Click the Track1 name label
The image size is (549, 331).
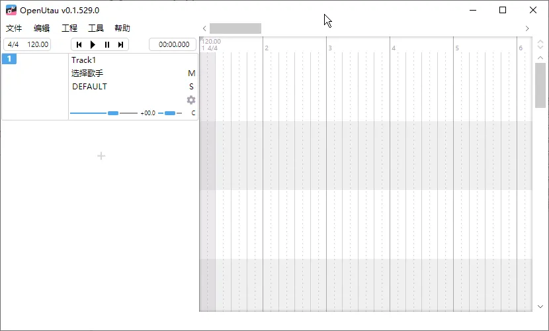(84, 60)
